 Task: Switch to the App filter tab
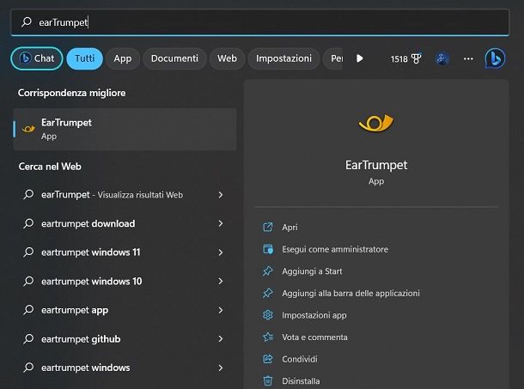pyautogui.click(x=123, y=58)
